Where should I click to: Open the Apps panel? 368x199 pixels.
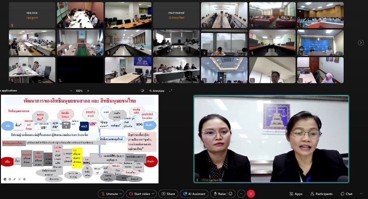(296, 194)
